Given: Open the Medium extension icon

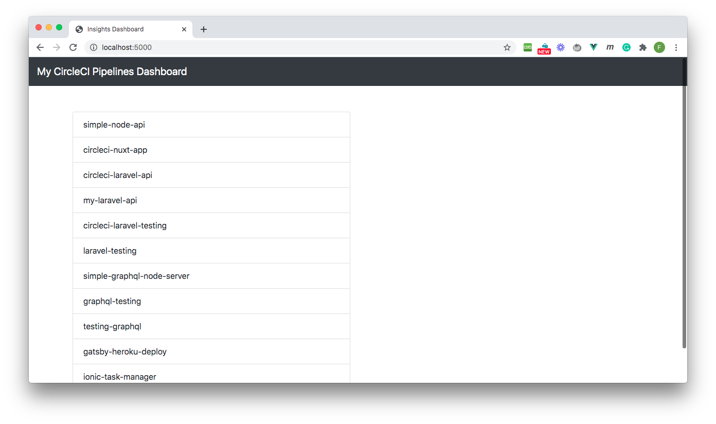Looking at the screenshot, I should (610, 47).
